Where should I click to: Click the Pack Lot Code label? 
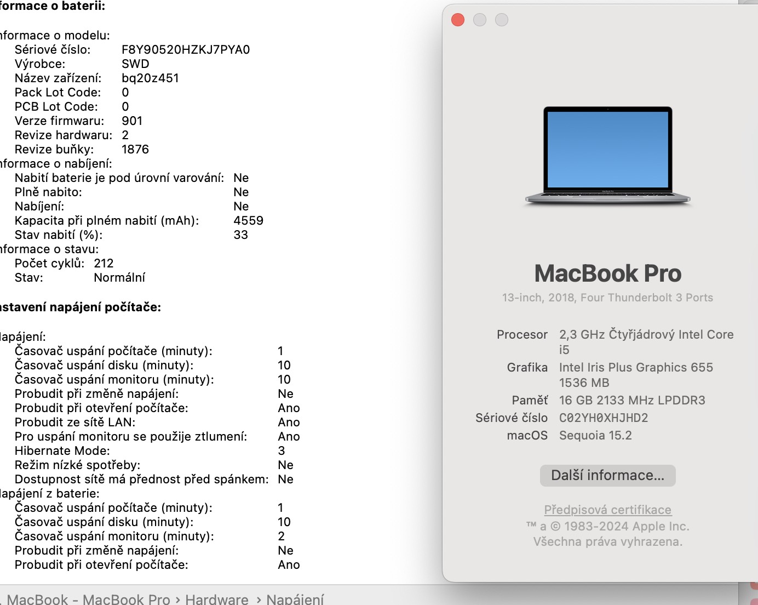pyautogui.click(x=58, y=92)
